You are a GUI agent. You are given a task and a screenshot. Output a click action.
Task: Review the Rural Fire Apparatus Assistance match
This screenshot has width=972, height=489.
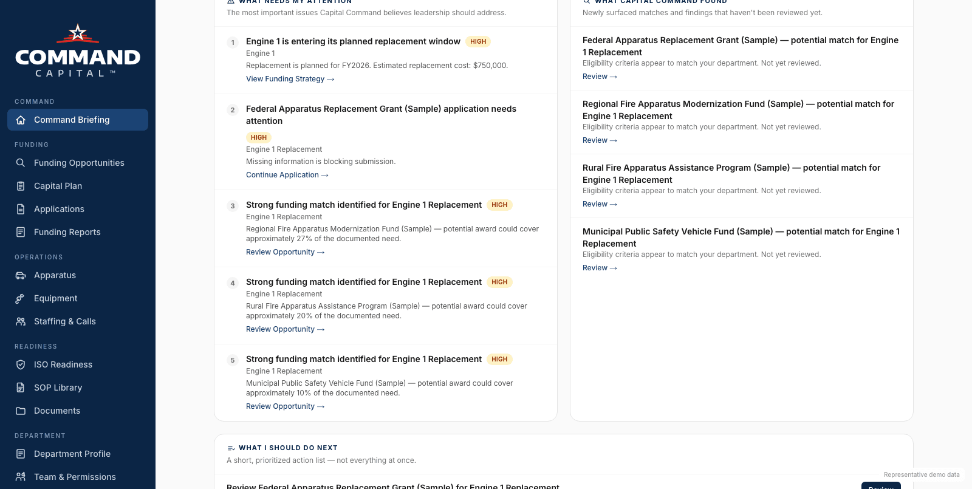(600, 204)
